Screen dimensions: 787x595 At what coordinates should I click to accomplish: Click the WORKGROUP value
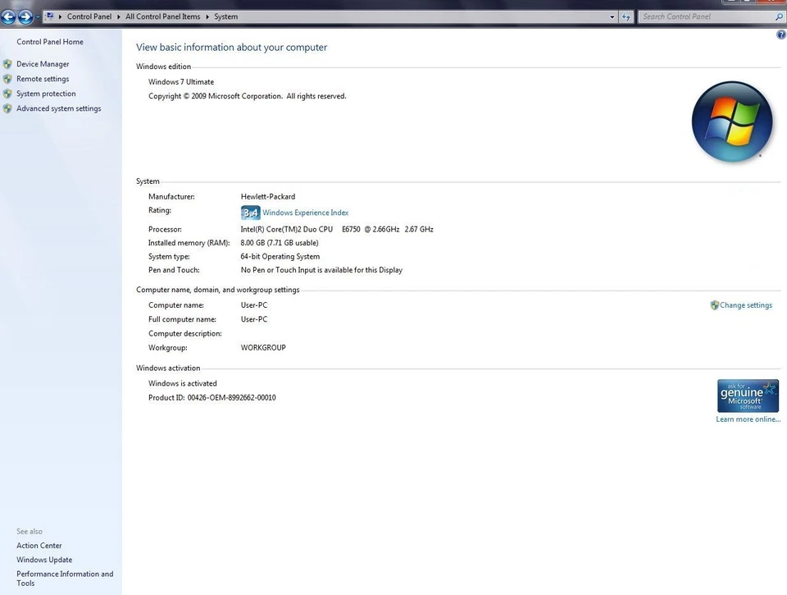263,348
